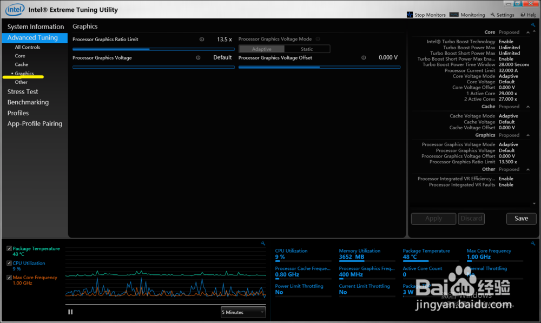The width and height of the screenshot is (541, 323).
Task: Collapse the Cache proposed section
Action: 528,107
